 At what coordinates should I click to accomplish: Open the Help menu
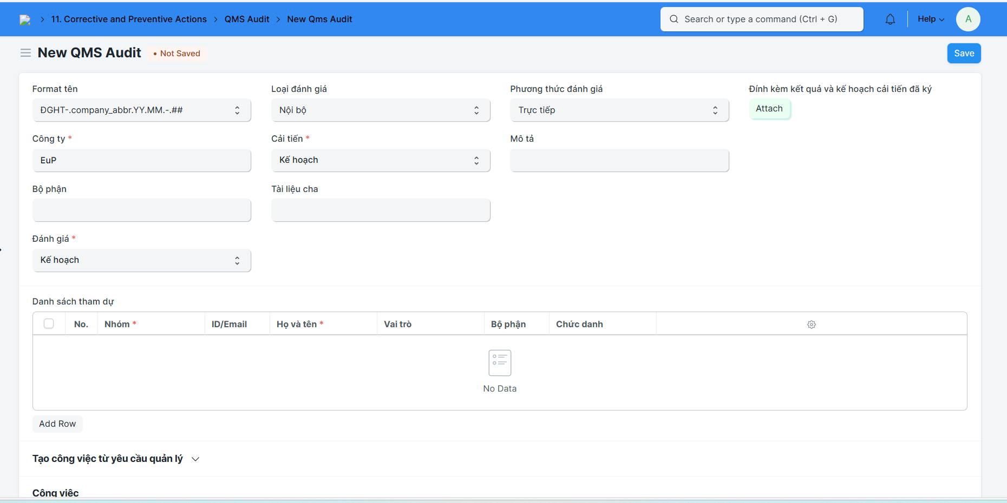[x=931, y=19]
